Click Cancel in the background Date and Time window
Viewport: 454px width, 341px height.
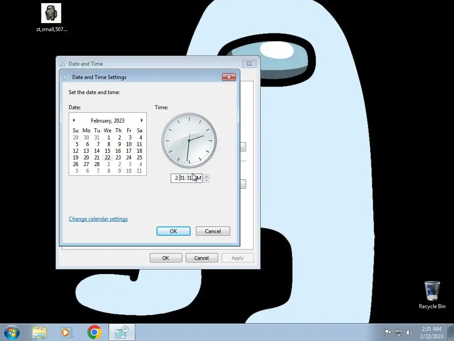click(202, 258)
